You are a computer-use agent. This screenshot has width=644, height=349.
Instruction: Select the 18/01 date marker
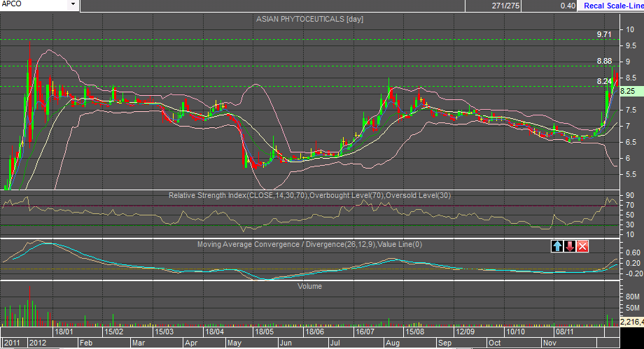pyautogui.click(x=64, y=332)
